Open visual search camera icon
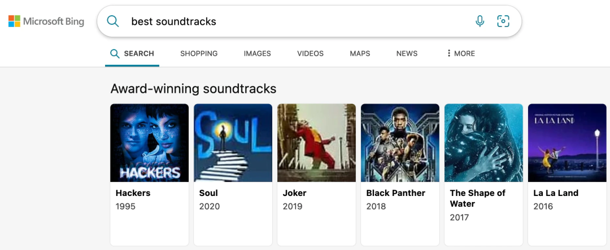Image resolution: width=610 pixels, height=250 pixels. pos(503,21)
